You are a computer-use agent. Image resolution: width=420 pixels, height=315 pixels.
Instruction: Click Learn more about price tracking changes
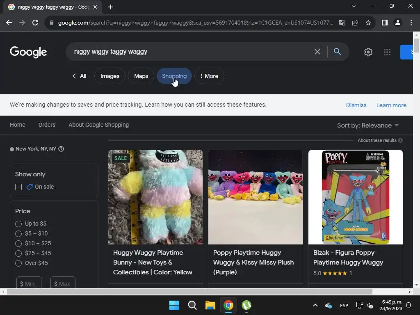coord(391,105)
